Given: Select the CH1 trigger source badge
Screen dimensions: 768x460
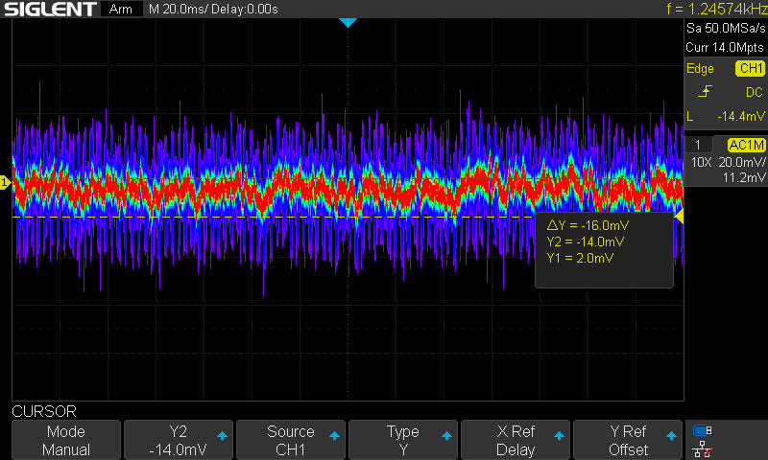Looking at the screenshot, I should pos(751,68).
